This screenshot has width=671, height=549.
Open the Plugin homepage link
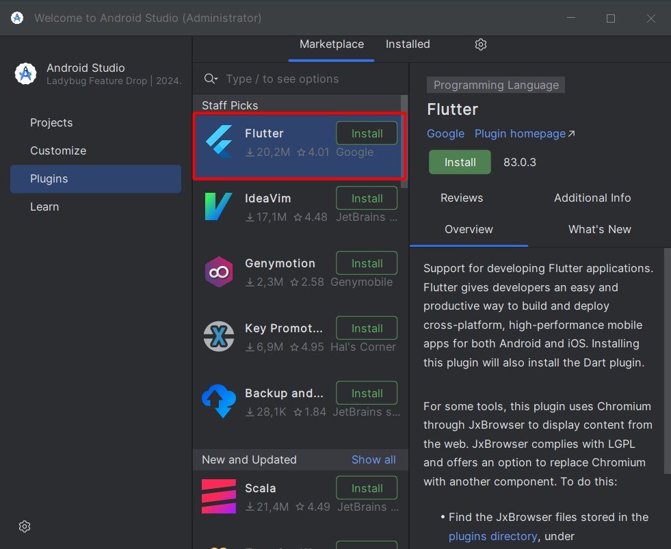[525, 134]
